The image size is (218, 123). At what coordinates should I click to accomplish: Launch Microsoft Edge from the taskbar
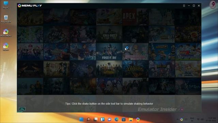(116, 119)
